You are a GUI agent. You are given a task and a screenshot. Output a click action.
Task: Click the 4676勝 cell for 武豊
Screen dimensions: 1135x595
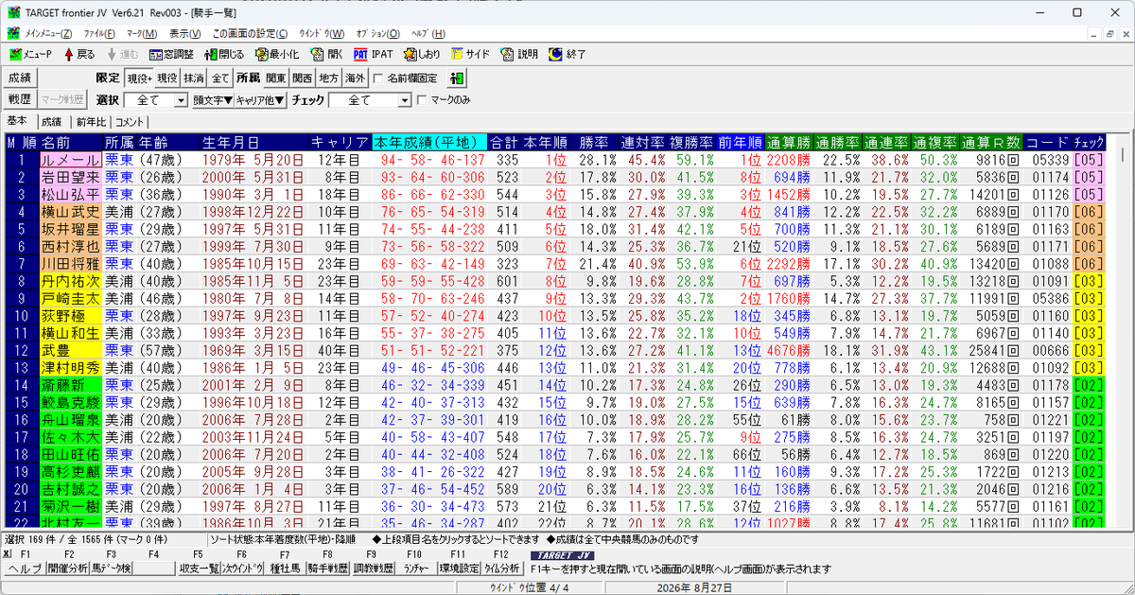[x=789, y=349]
